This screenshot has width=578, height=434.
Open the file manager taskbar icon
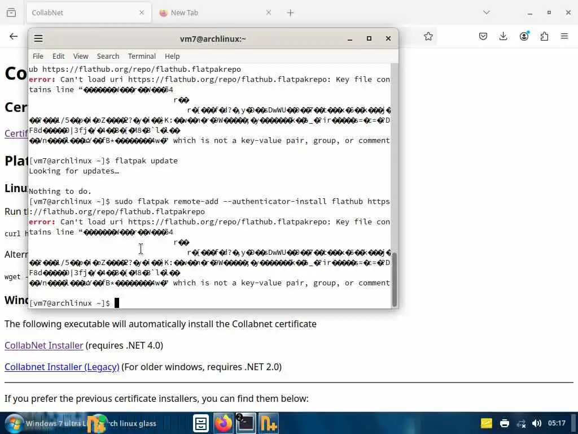click(x=201, y=423)
